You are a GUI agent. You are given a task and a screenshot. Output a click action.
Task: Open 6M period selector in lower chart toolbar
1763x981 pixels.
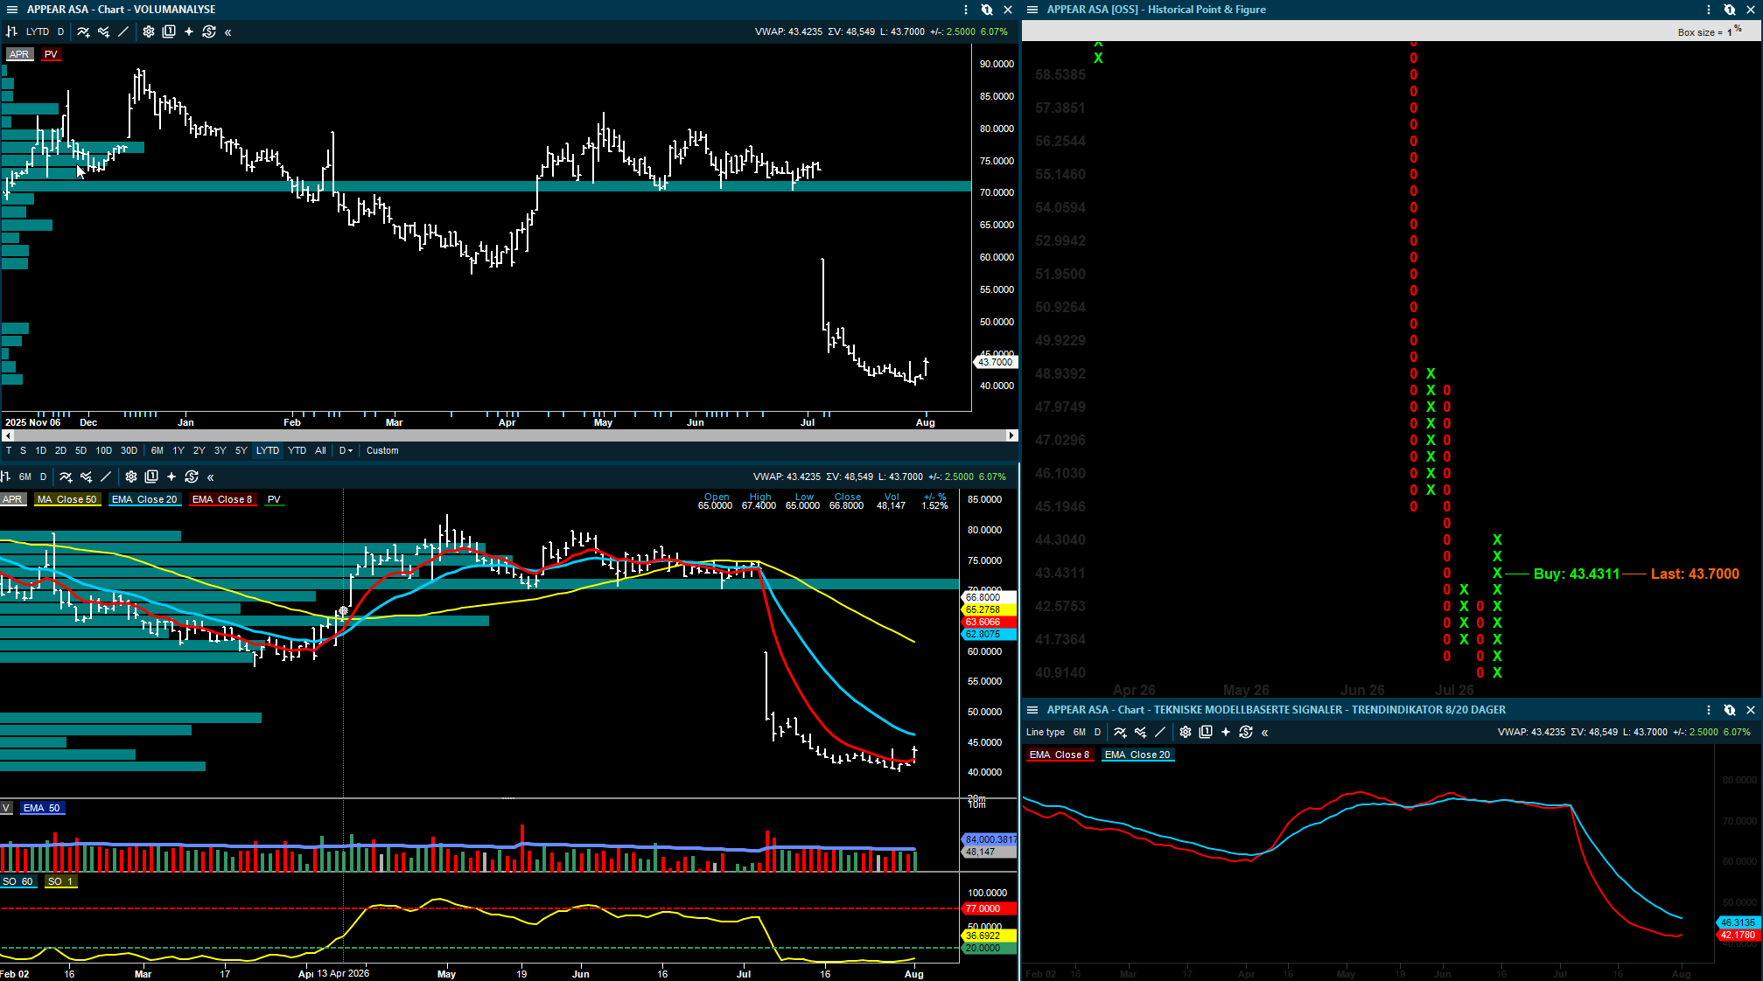point(25,477)
